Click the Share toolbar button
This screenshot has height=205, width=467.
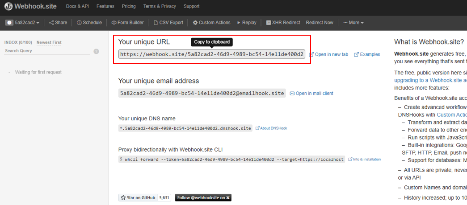[58, 23]
